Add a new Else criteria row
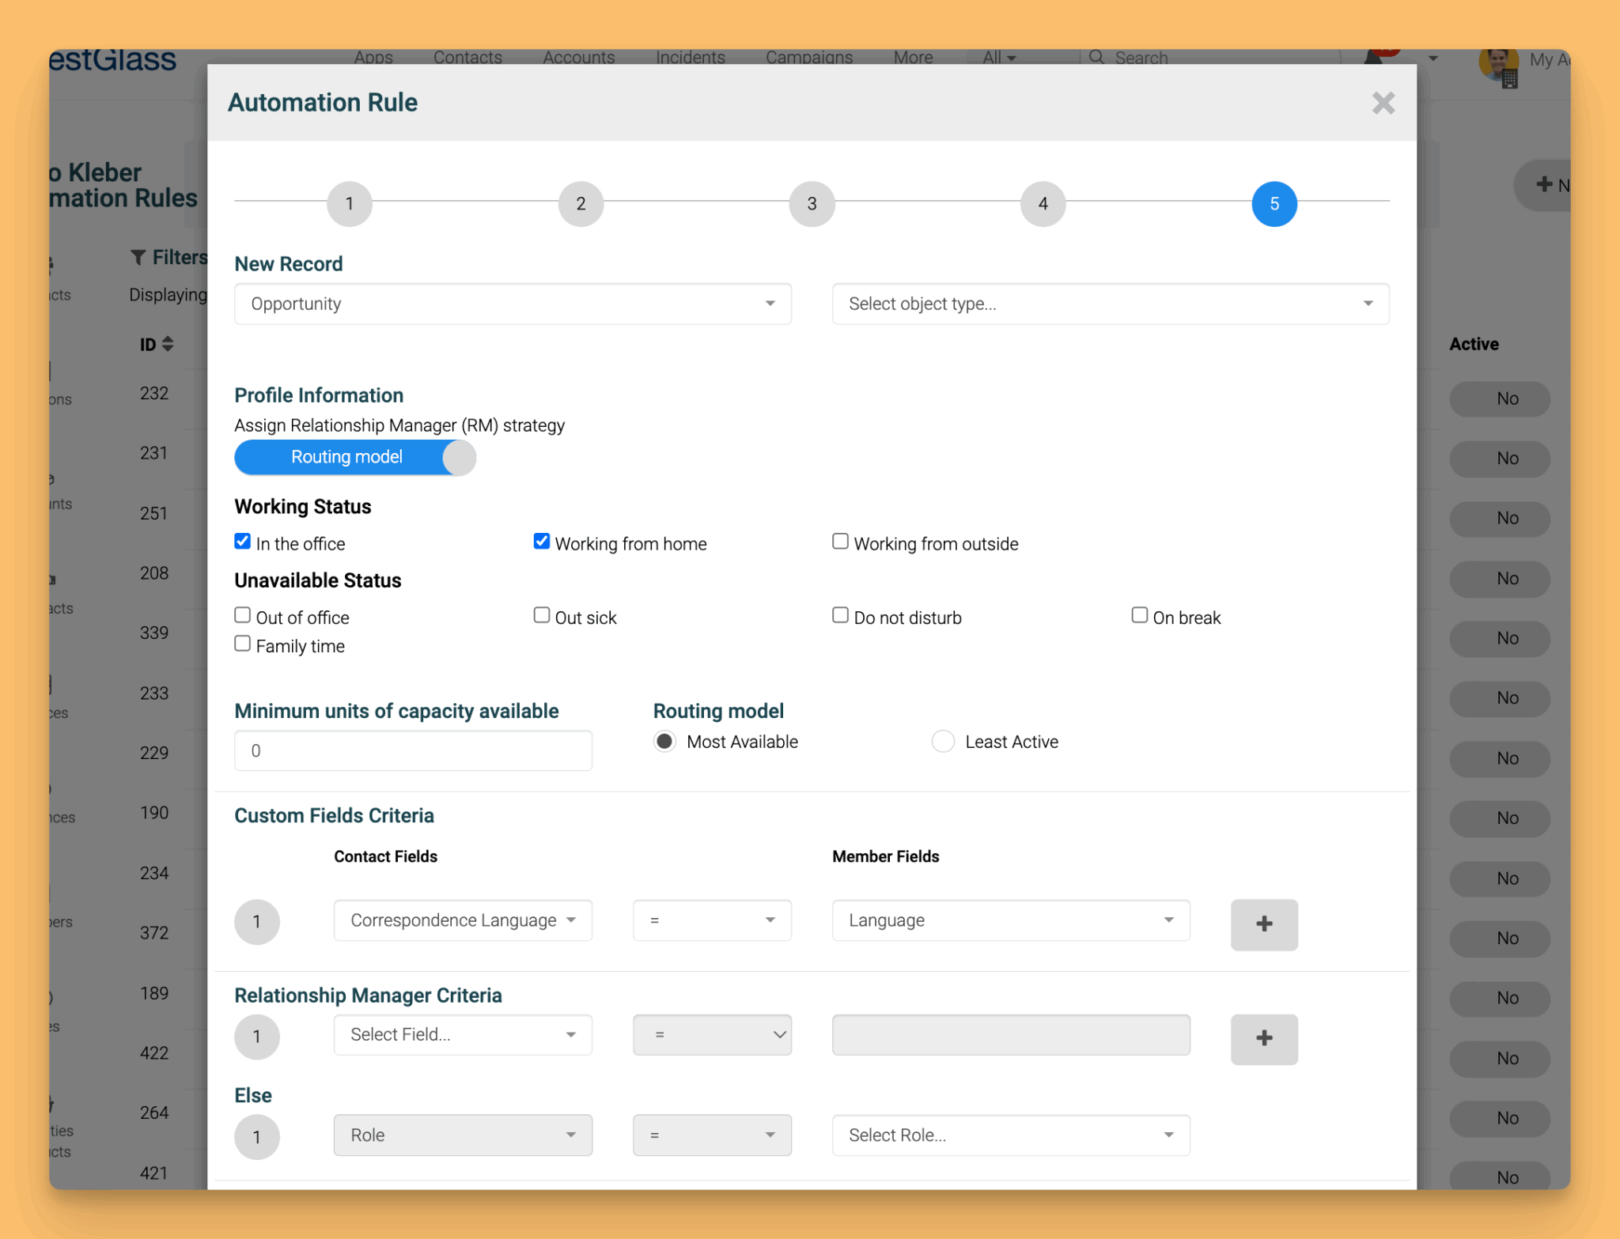 tap(1263, 1136)
